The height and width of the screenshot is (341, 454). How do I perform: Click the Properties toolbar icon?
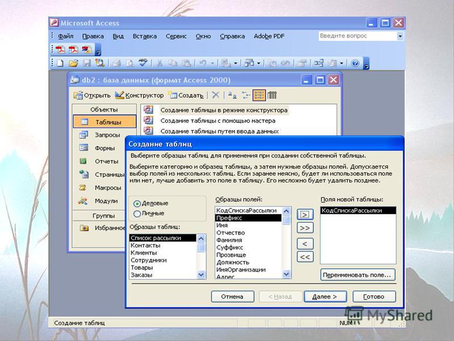point(302,63)
